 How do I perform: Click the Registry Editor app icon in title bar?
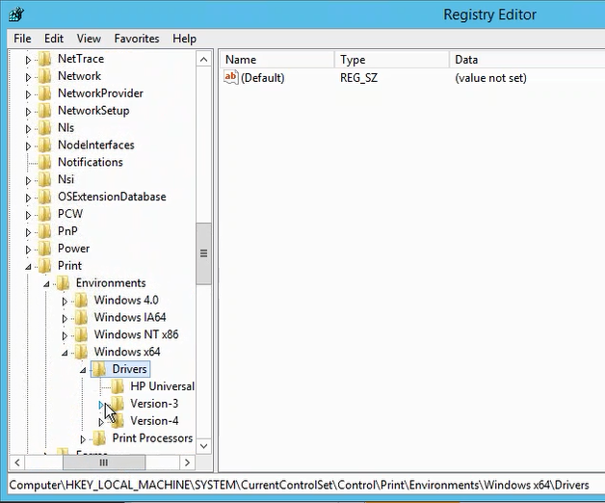click(16, 14)
